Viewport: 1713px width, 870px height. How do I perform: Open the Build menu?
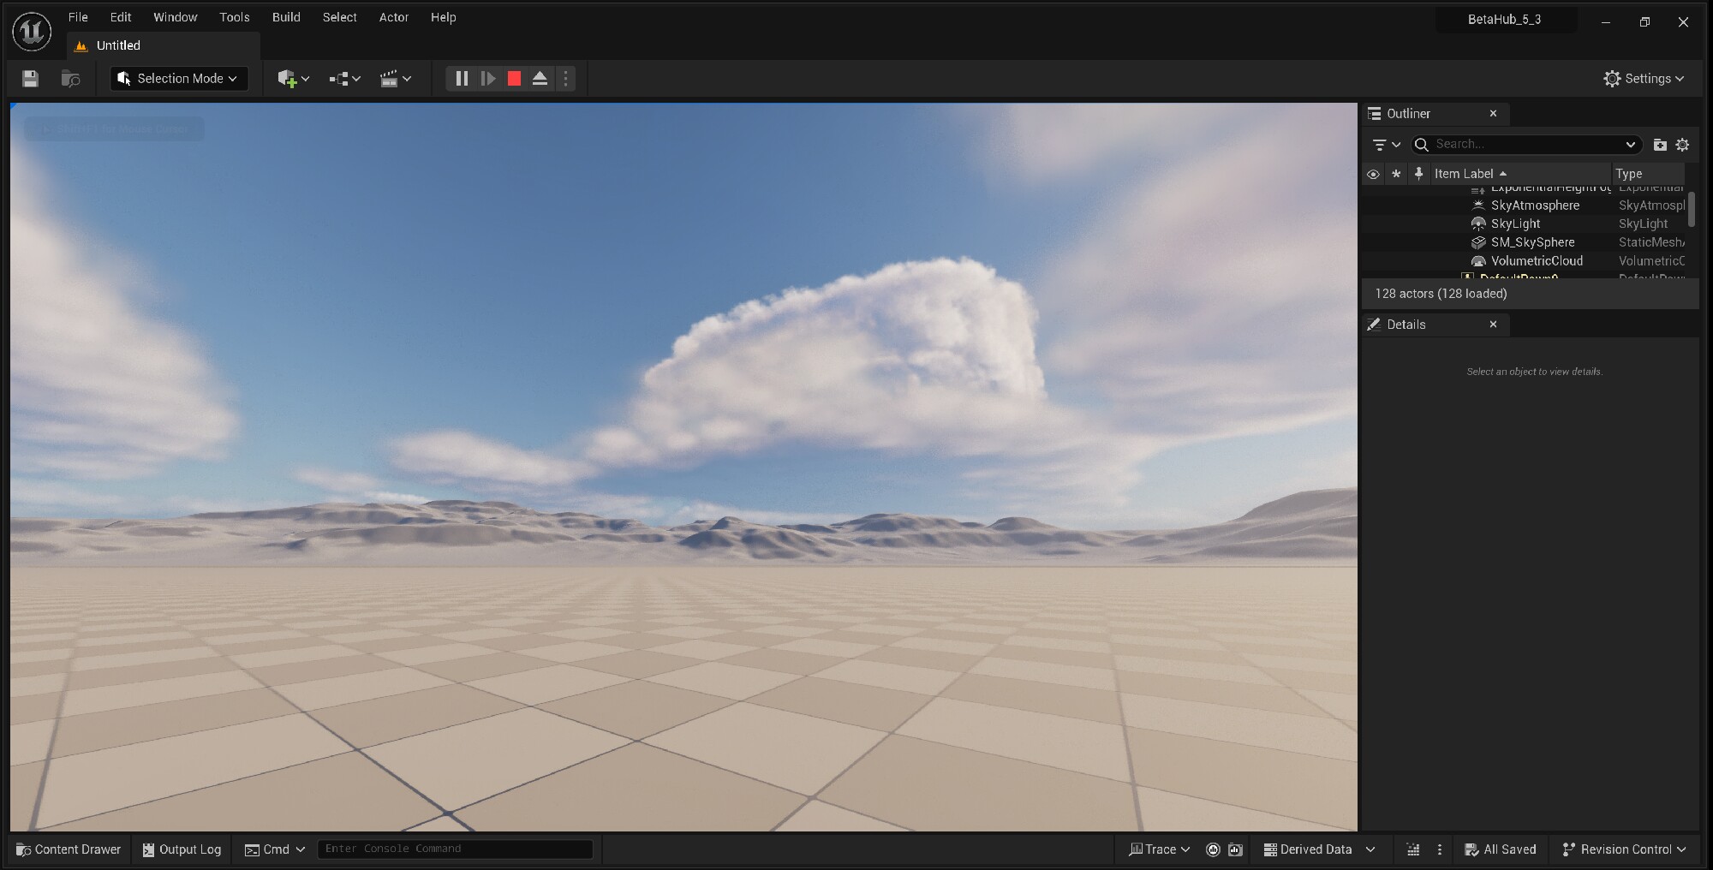click(x=286, y=17)
